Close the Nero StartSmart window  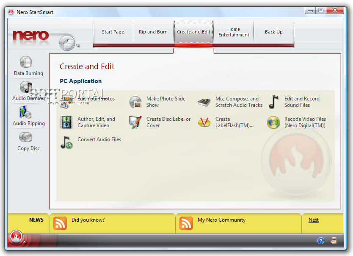tap(335, 10)
